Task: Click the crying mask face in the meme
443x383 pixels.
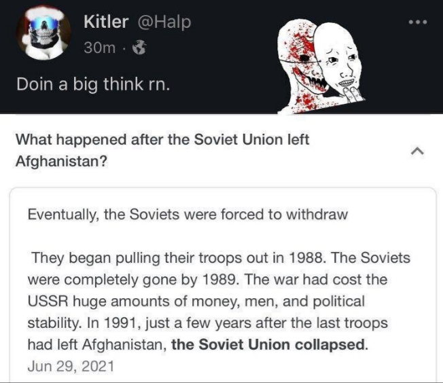Action: pyautogui.click(x=338, y=56)
